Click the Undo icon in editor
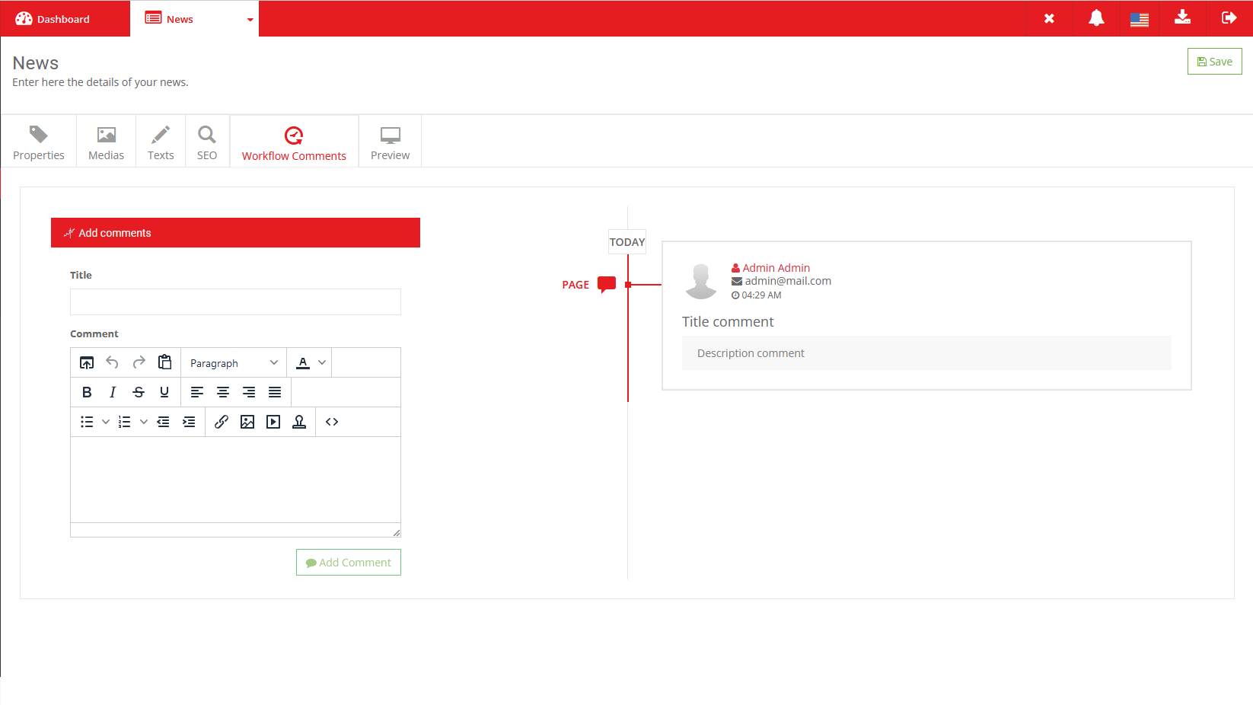Image resolution: width=1253 pixels, height=705 pixels. click(x=113, y=362)
